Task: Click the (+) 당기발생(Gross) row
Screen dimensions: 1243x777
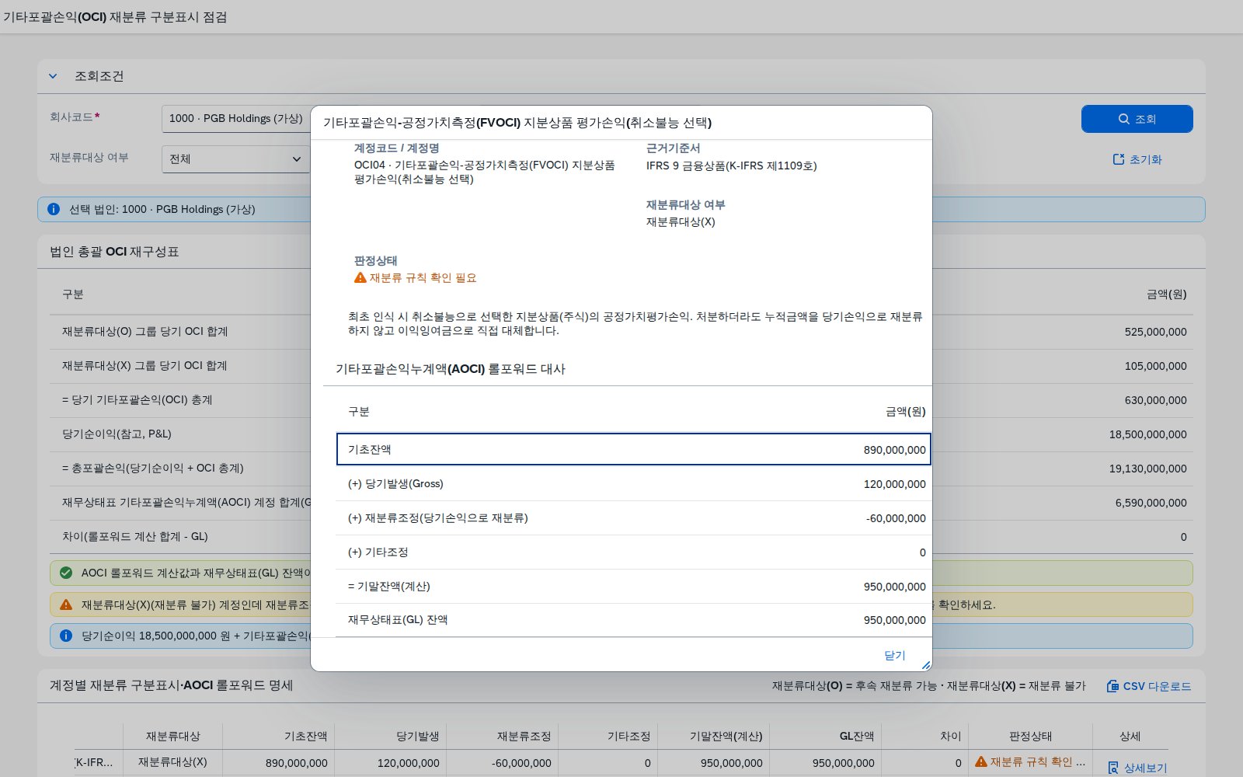Action: 633,483
